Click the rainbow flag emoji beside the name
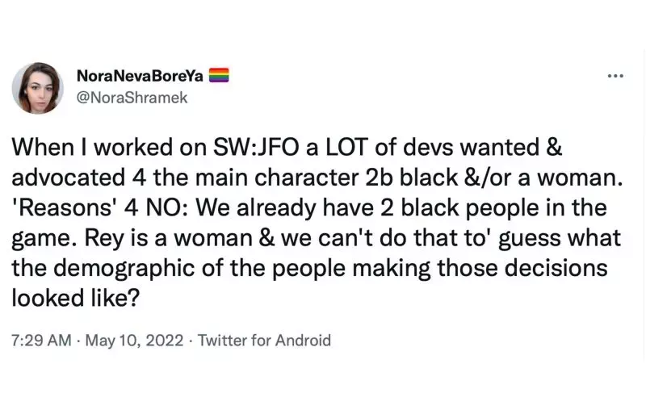 [x=220, y=76]
